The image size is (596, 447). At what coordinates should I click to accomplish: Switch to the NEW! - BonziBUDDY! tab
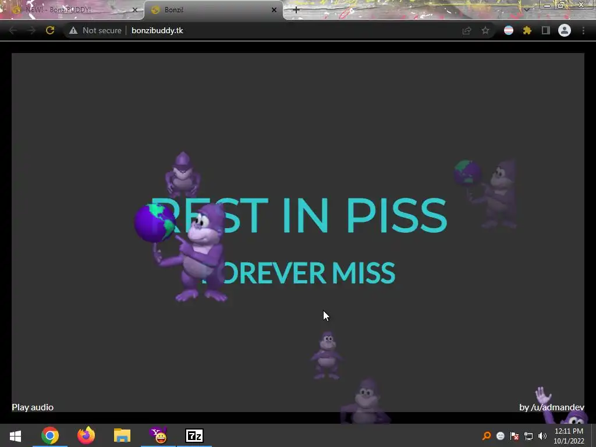pos(72,10)
